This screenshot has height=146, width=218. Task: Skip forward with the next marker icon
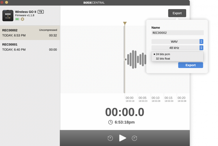(134, 138)
